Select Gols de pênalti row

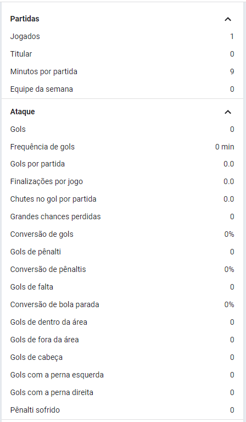coord(122,252)
